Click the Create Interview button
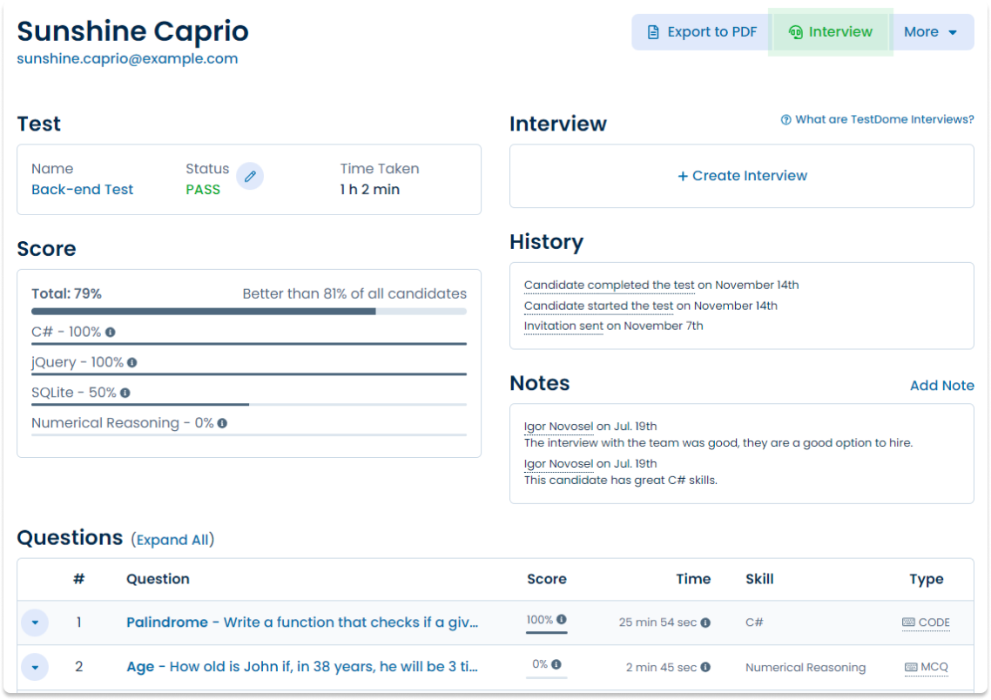Screen dimensions: 991x700 pyautogui.click(x=741, y=176)
